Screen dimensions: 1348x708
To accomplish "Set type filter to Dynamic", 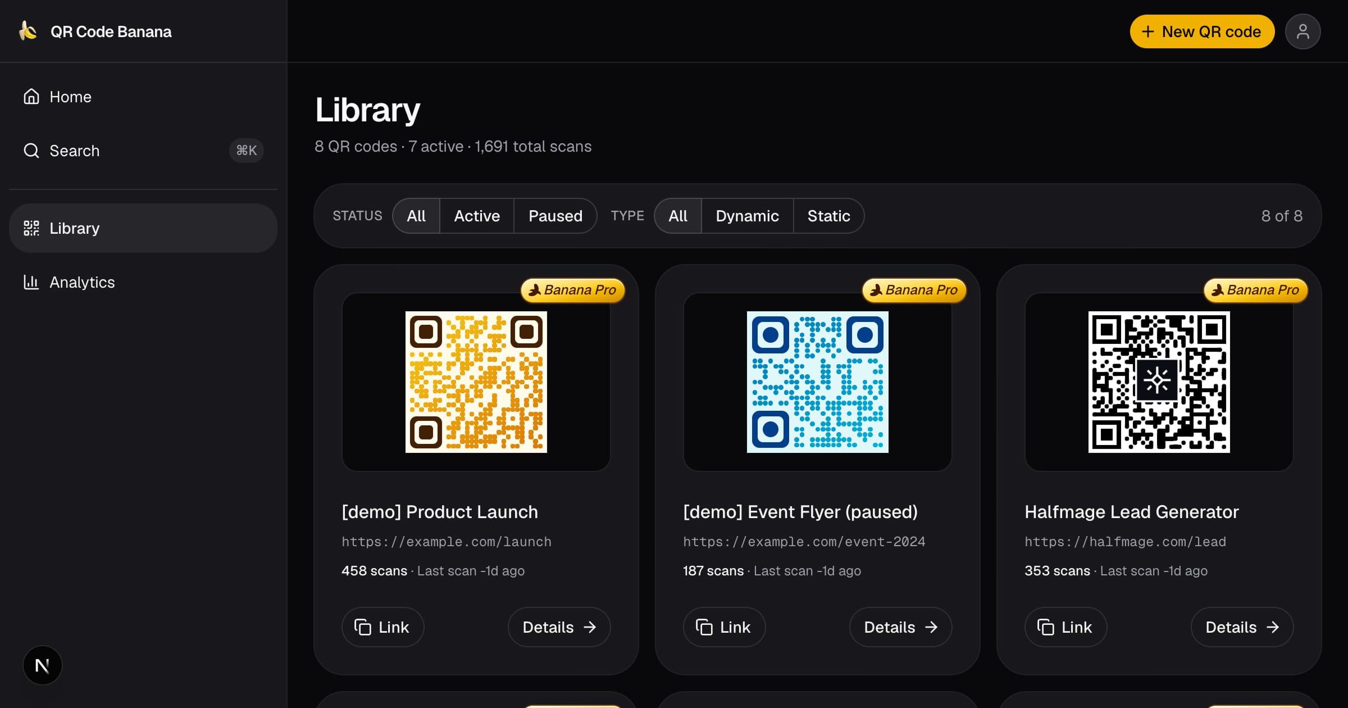I will coord(748,216).
